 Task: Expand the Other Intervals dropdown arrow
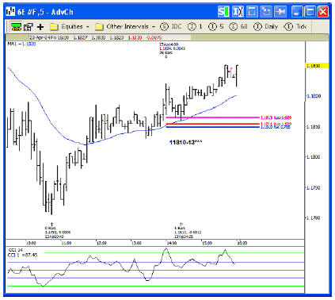pyautogui.click(x=154, y=27)
